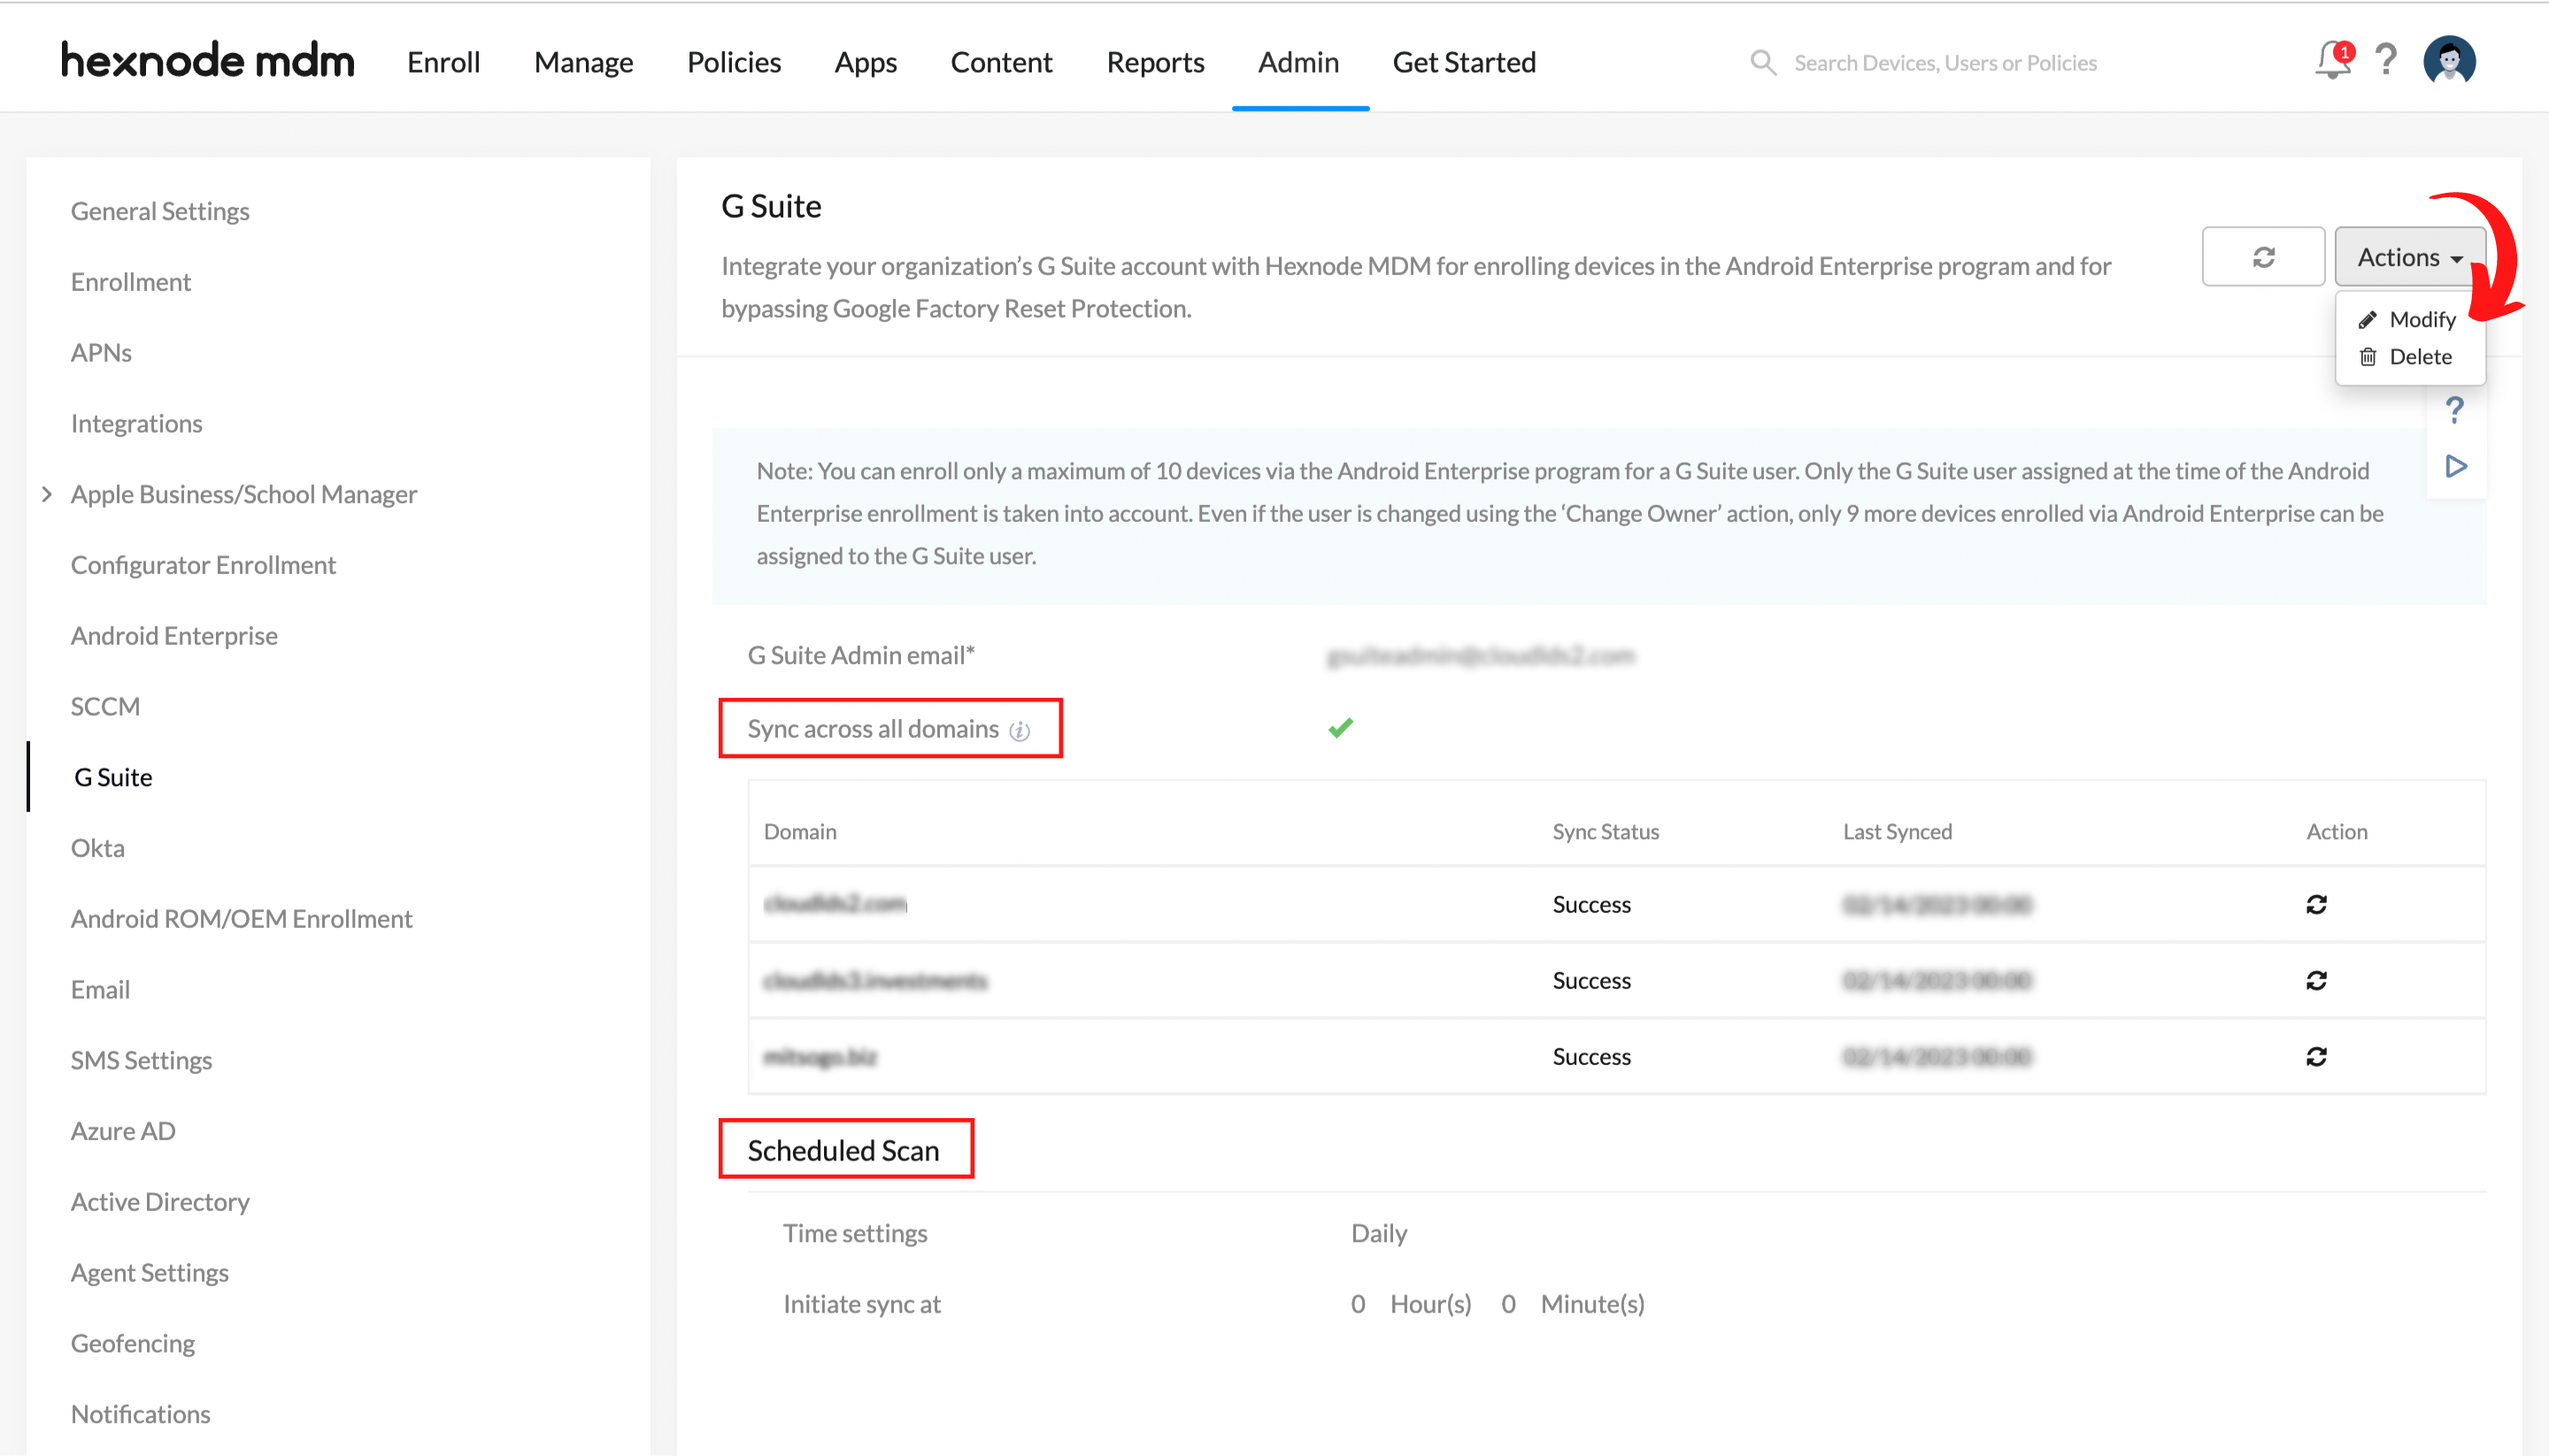Open the Policies tab
The image size is (2549, 1456).
tap(734, 62)
